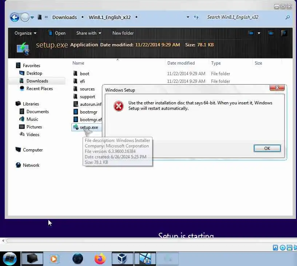Show hidden path levels via double chevron
This screenshot has height=266, width=297.
coord(46,17)
